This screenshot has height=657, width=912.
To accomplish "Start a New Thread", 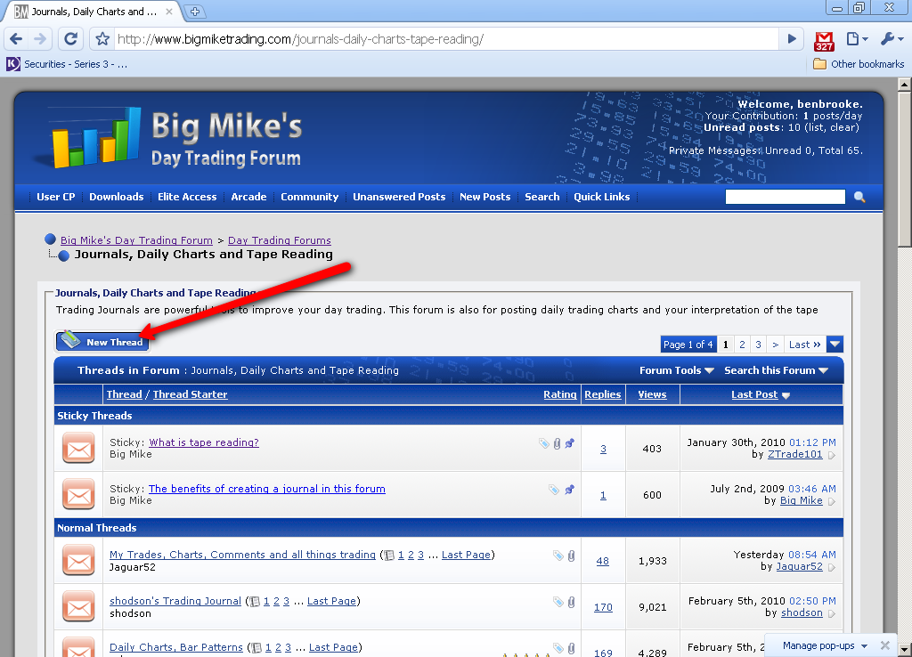I will tap(103, 341).
